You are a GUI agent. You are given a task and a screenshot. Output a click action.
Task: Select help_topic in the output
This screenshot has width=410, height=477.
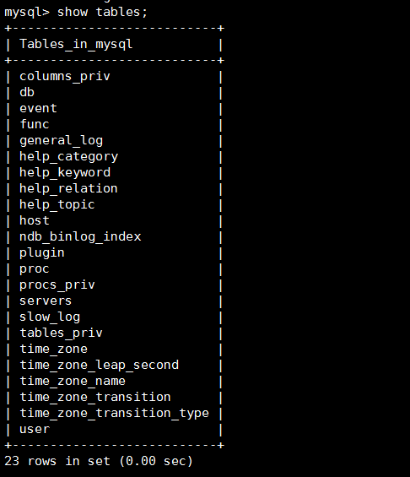pyautogui.click(x=57, y=205)
